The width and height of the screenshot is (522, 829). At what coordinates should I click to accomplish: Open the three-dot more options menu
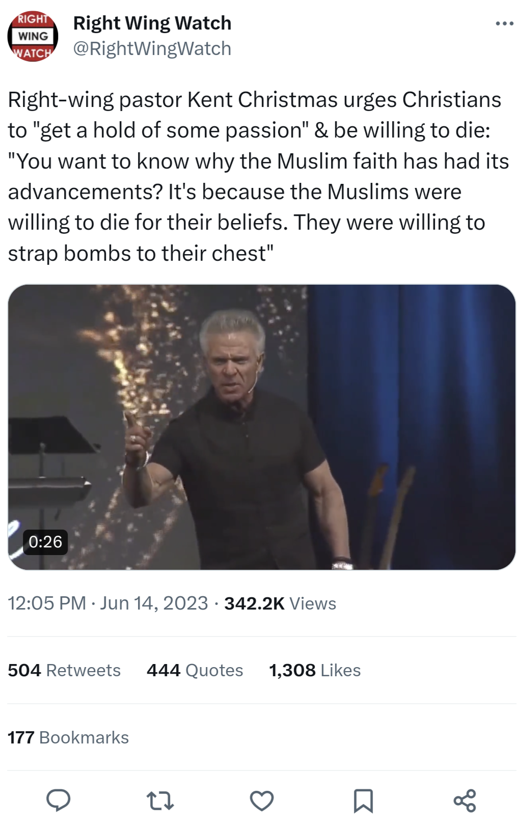click(x=504, y=24)
